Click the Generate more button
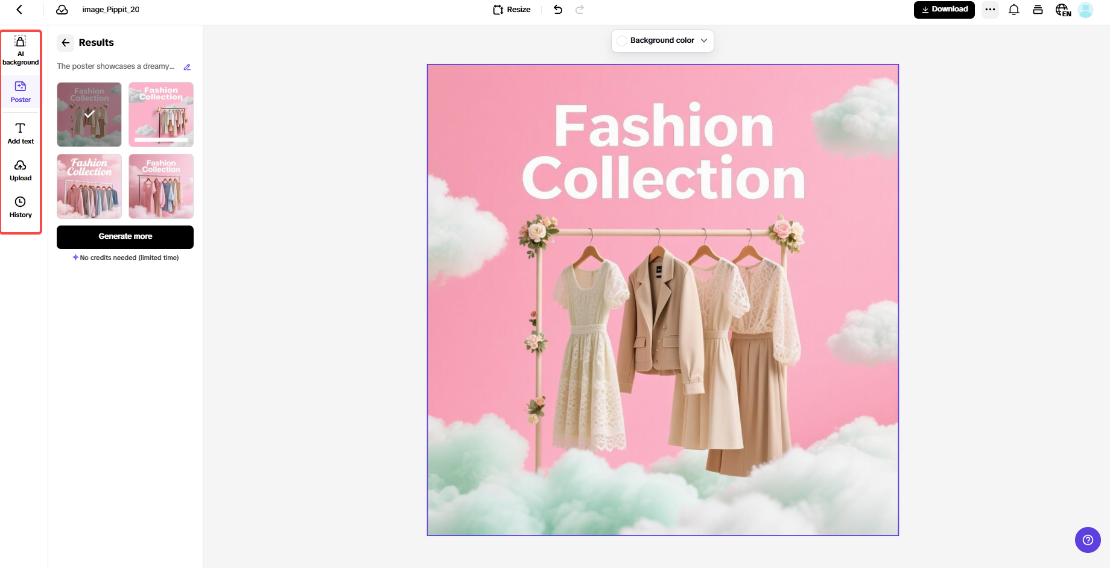This screenshot has height=568, width=1110. pos(125,237)
